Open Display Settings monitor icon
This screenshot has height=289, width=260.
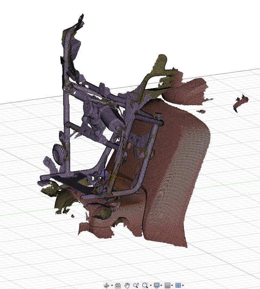coord(156,286)
